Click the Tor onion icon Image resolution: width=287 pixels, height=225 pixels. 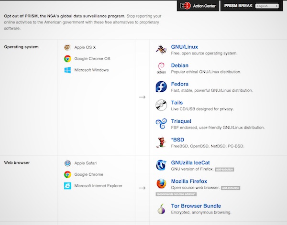(161, 209)
